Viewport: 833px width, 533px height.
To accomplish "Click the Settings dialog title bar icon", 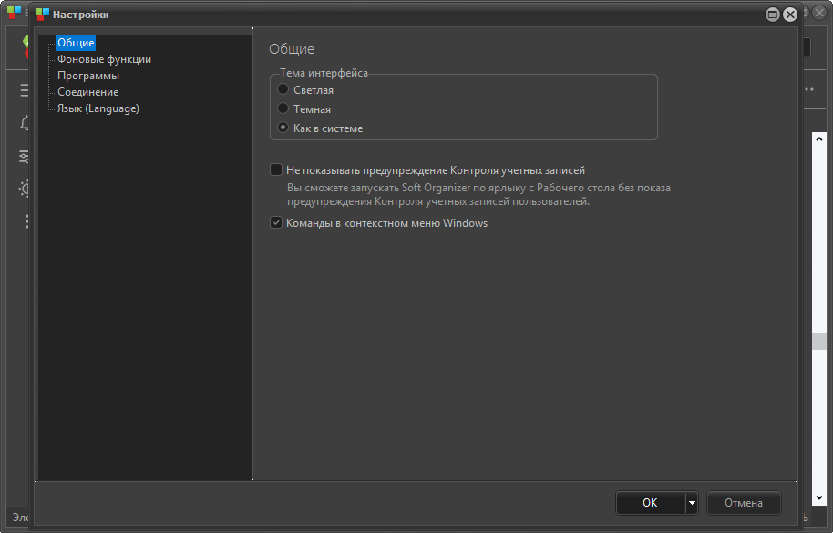I will coord(42,15).
